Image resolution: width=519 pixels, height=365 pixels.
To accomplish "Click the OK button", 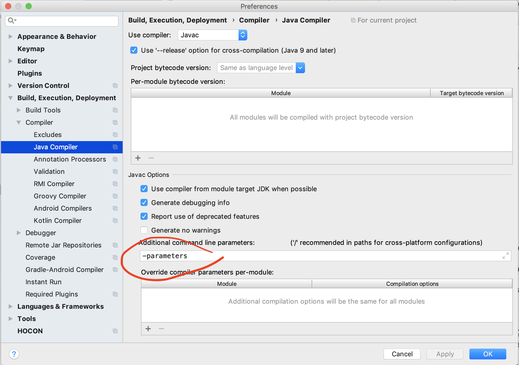I will click(x=487, y=354).
